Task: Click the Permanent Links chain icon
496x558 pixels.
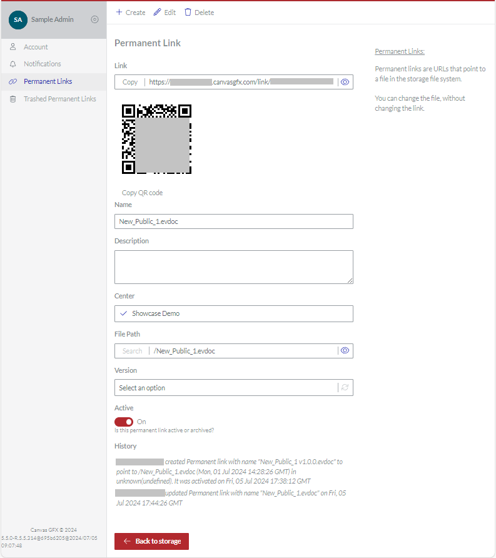Action: coord(13,81)
